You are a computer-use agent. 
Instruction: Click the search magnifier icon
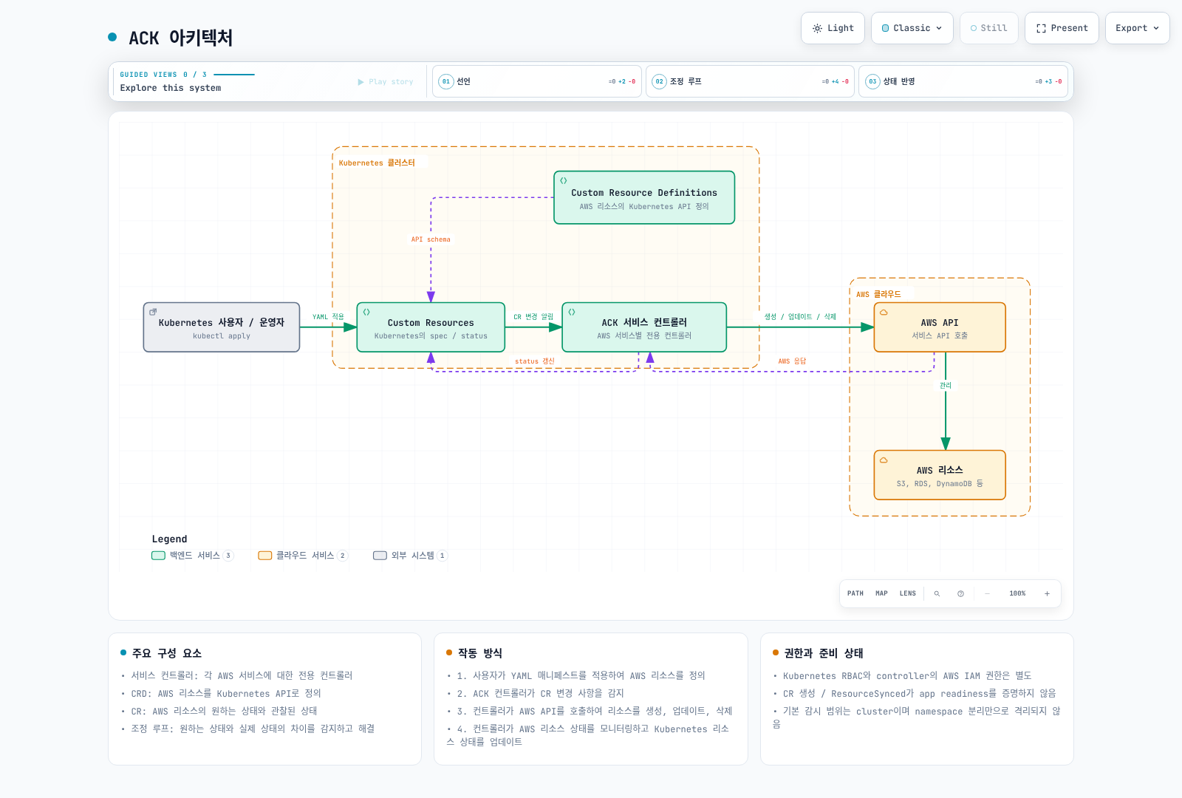(x=937, y=593)
